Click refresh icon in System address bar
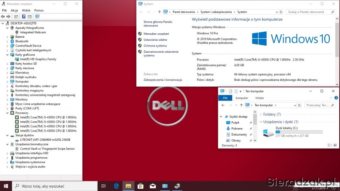The width and height of the screenshot is (340, 191). (x=281, y=12)
